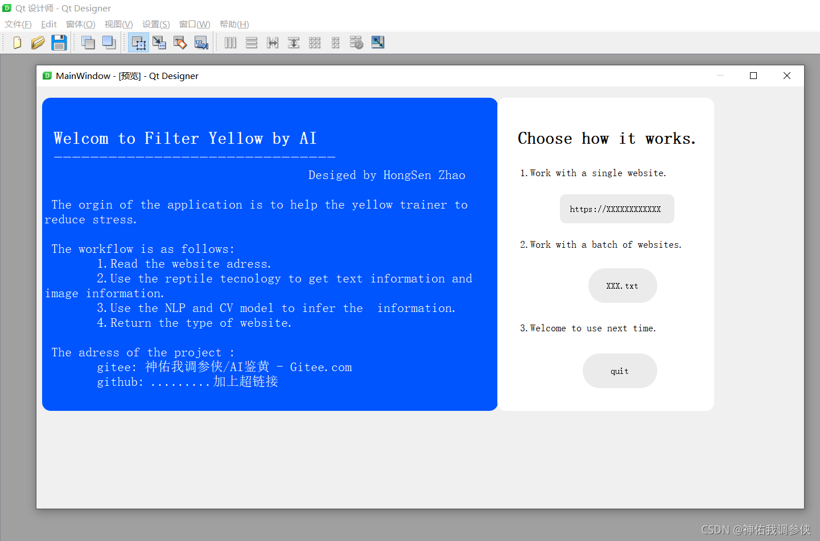Create a new form with the New icon
This screenshot has width=820, height=541.
point(17,43)
